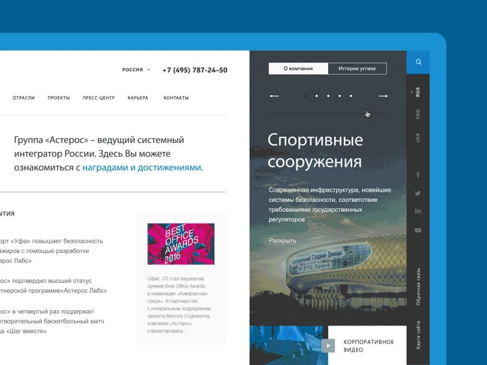The image size is (487, 365).
Task: Select the first slider dot
Action: (306, 96)
